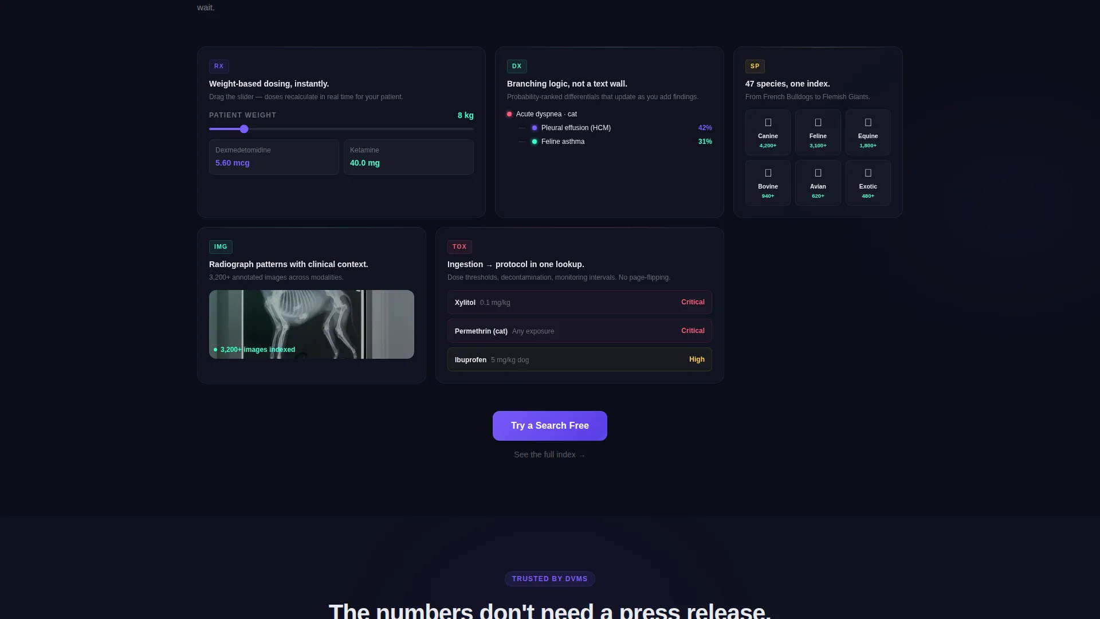
Task: Open the Permethrin (cat) toxicity row
Action: click(580, 331)
